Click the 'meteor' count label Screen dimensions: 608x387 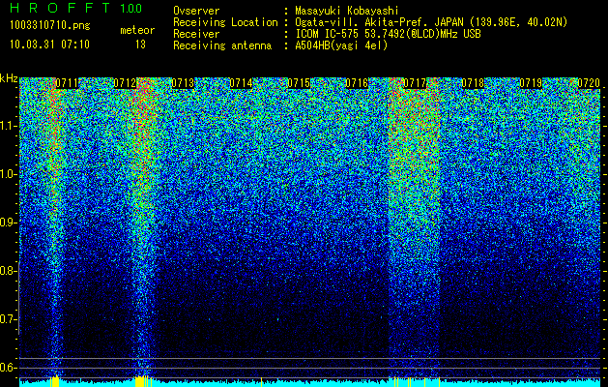137,30
